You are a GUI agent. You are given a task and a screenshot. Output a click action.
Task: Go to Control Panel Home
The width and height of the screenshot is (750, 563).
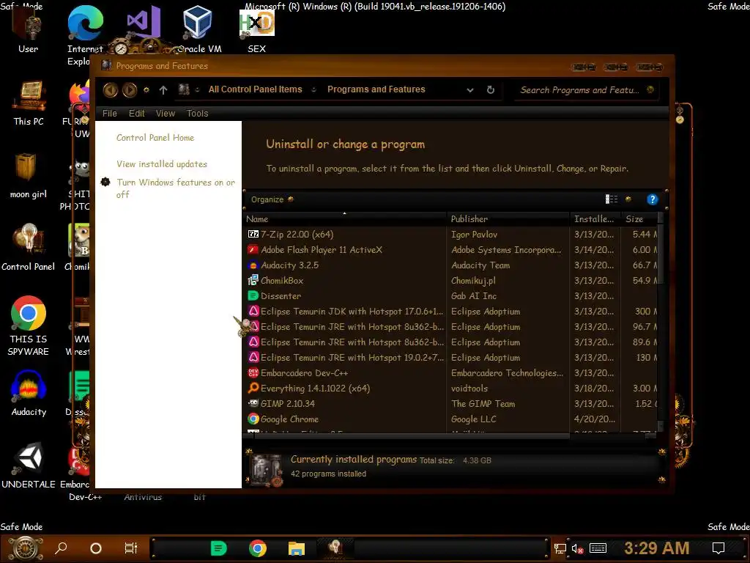coord(155,138)
